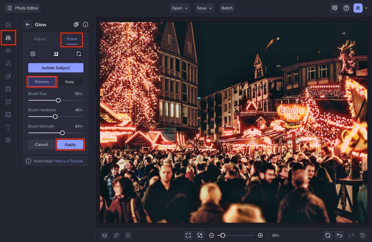Open the Here's a Tutorial link

[x=69, y=161]
